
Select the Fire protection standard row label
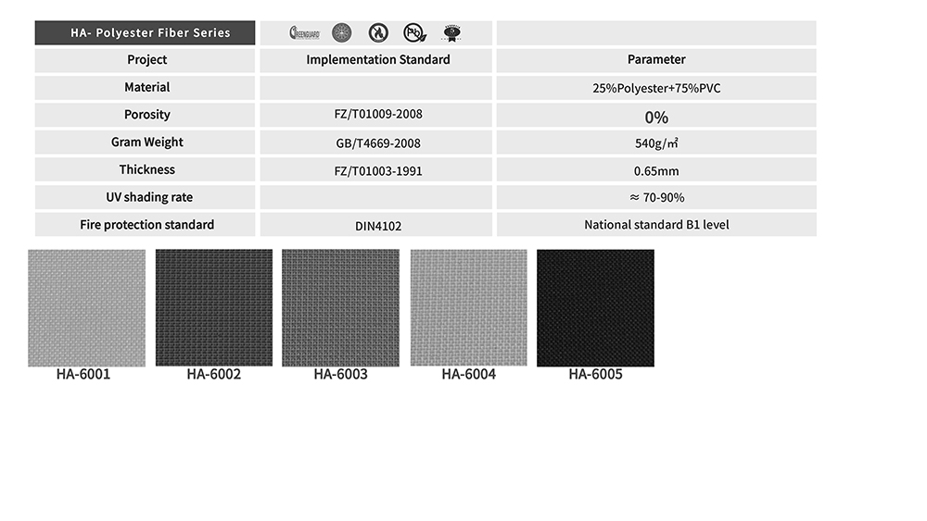point(146,225)
